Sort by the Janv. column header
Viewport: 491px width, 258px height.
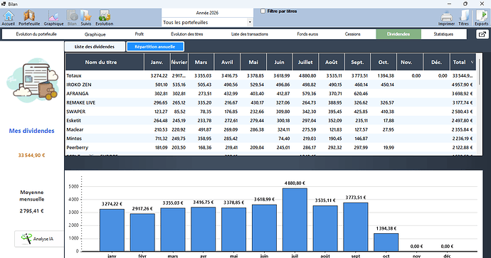pos(157,62)
